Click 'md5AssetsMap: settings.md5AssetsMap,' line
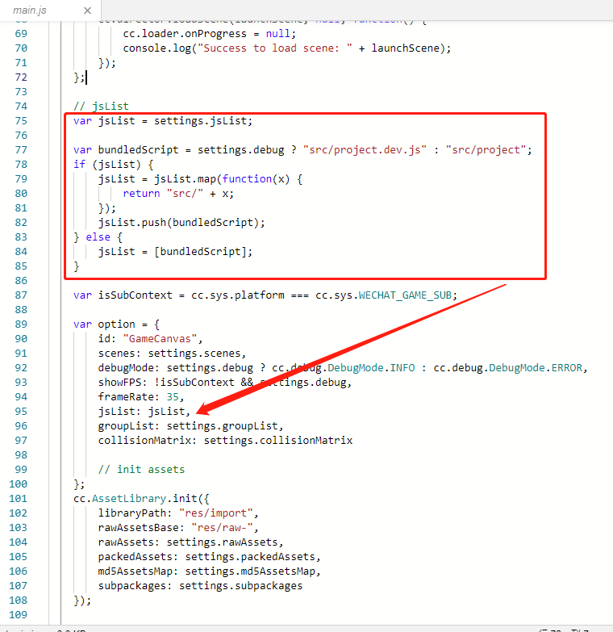 tap(210, 571)
